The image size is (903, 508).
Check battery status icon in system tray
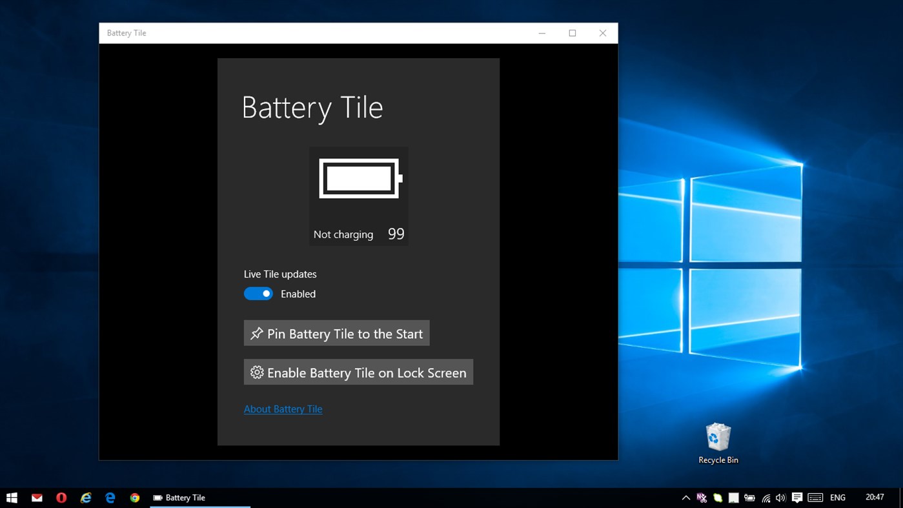[x=749, y=498]
